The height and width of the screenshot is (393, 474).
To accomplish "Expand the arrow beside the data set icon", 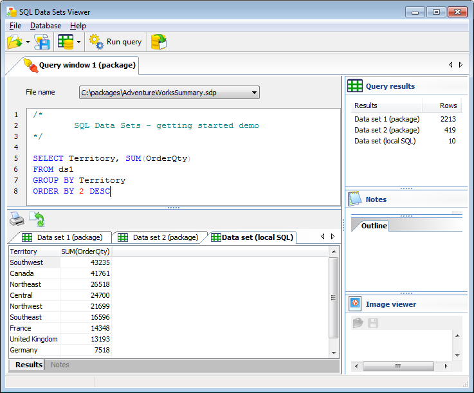I will (78, 42).
